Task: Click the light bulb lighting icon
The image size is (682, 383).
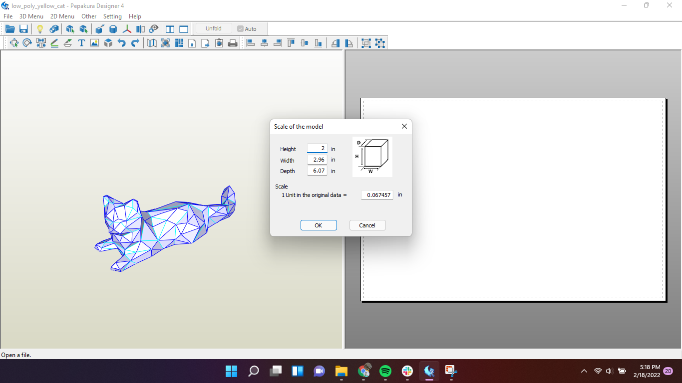Action: (x=39, y=28)
